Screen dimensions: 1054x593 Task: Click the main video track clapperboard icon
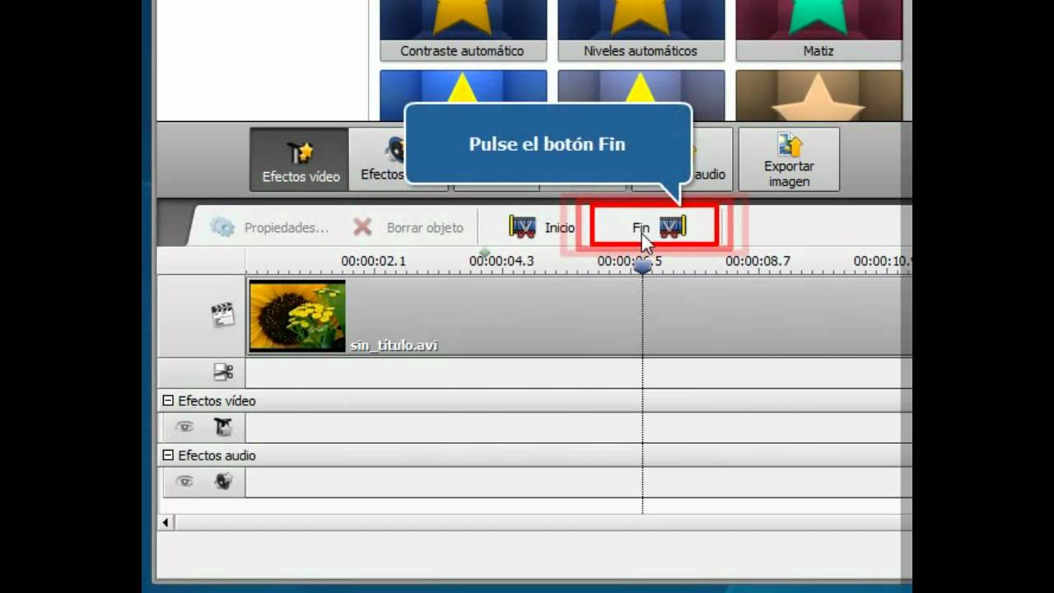(x=222, y=315)
